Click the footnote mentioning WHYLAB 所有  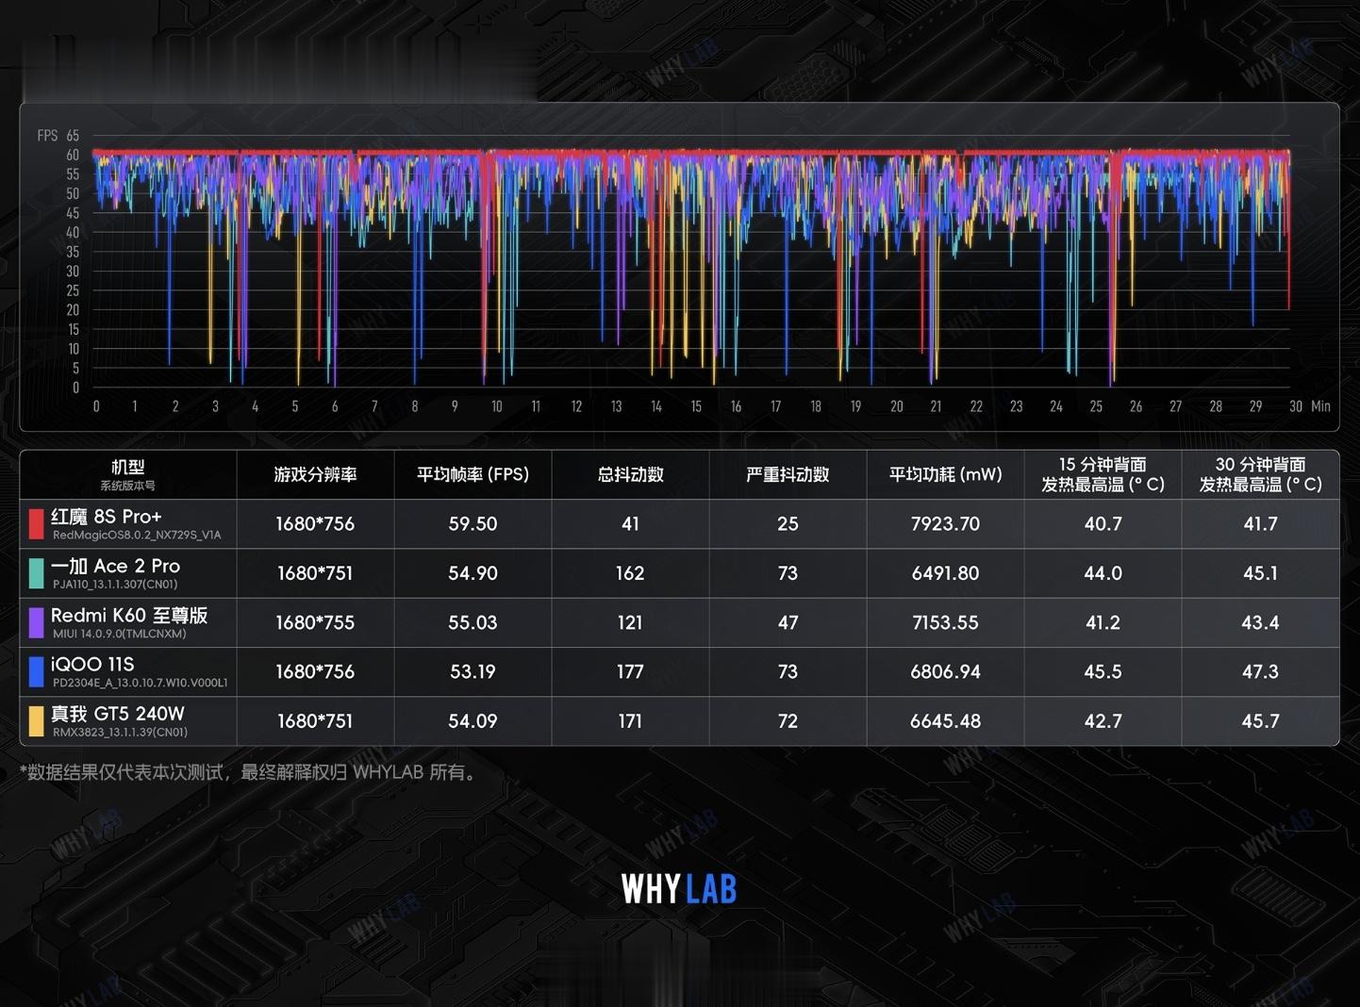pyautogui.click(x=250, y=772)
